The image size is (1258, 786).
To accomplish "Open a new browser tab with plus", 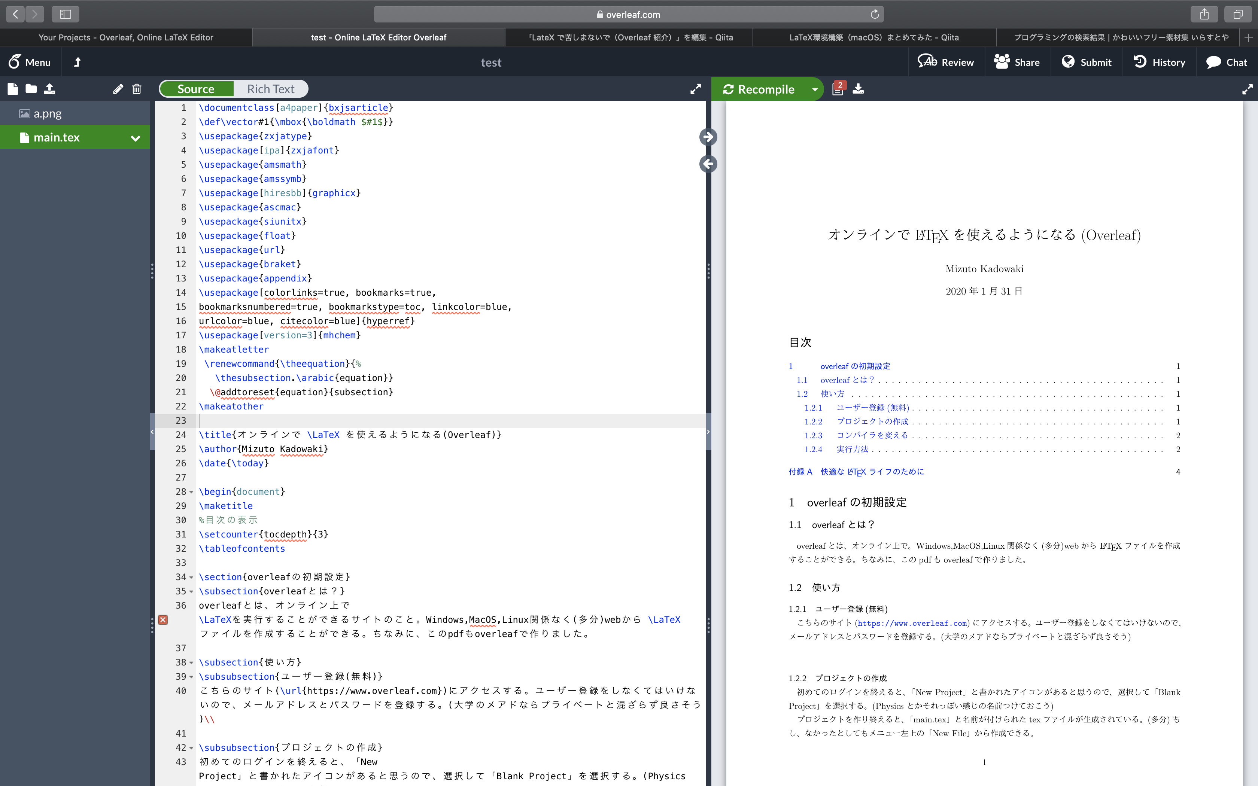I will 1249,37.
